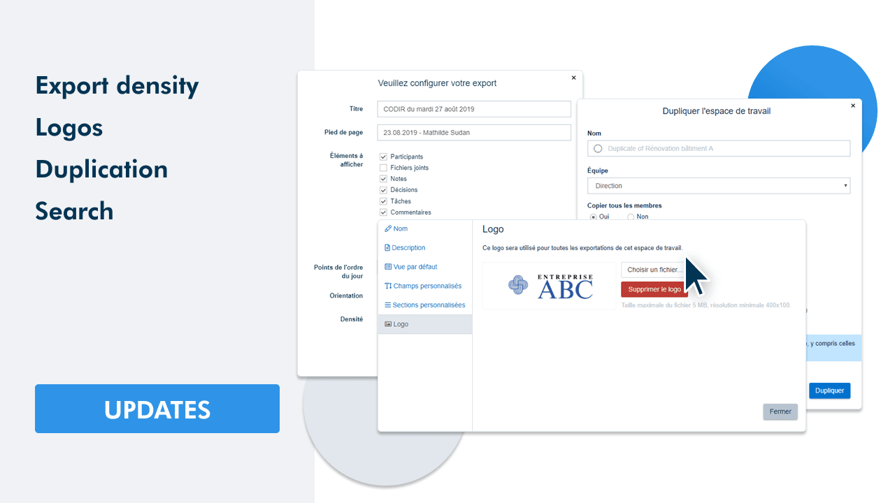This screenshot has width=895, height=503.
Task: Click the blue Dupliquer button
Action: pos(830,391)
